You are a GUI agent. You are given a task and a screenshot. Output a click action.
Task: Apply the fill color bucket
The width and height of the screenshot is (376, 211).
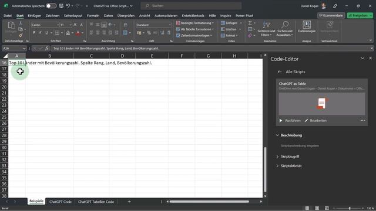[x=68, y=33]
